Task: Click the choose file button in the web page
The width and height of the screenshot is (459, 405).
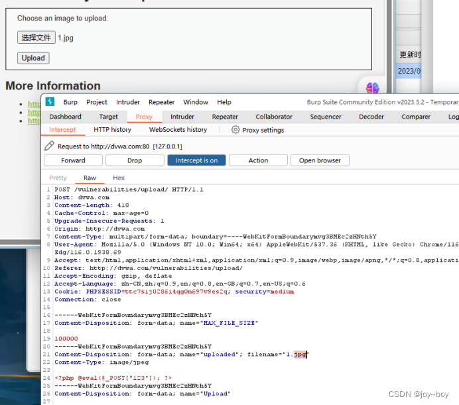Action: click(x=36, y=38)
